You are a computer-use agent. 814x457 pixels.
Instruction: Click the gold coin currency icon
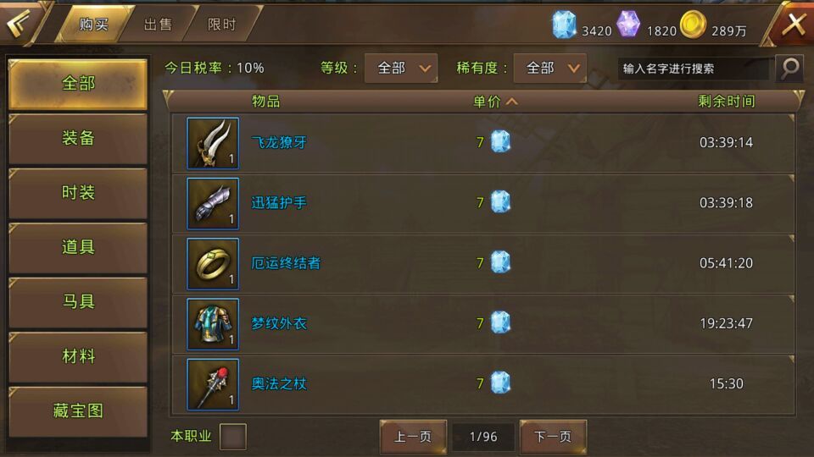click(693, 25)
